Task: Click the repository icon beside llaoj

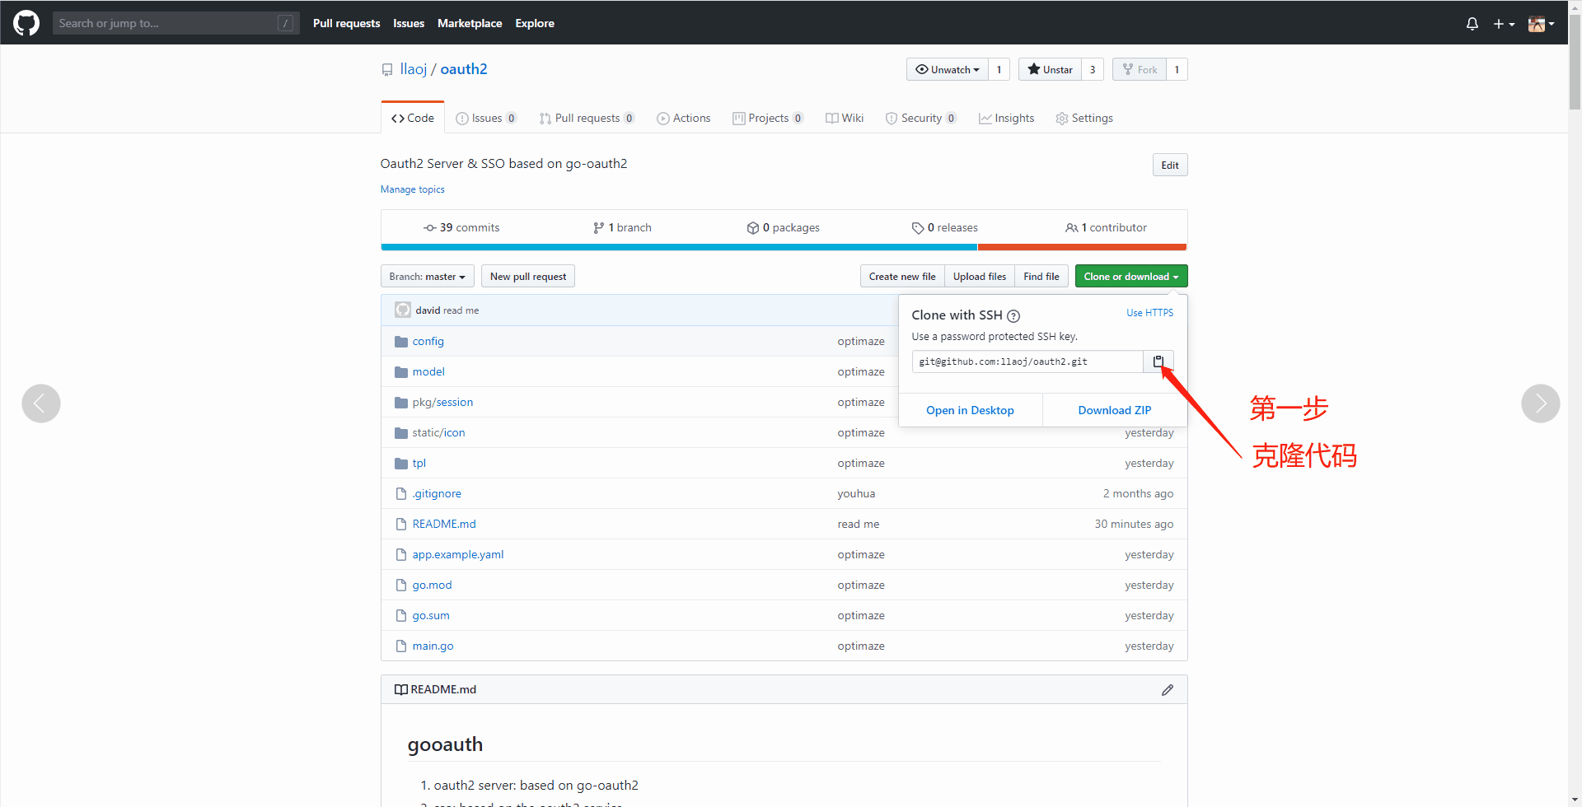Action: (387, 70)
